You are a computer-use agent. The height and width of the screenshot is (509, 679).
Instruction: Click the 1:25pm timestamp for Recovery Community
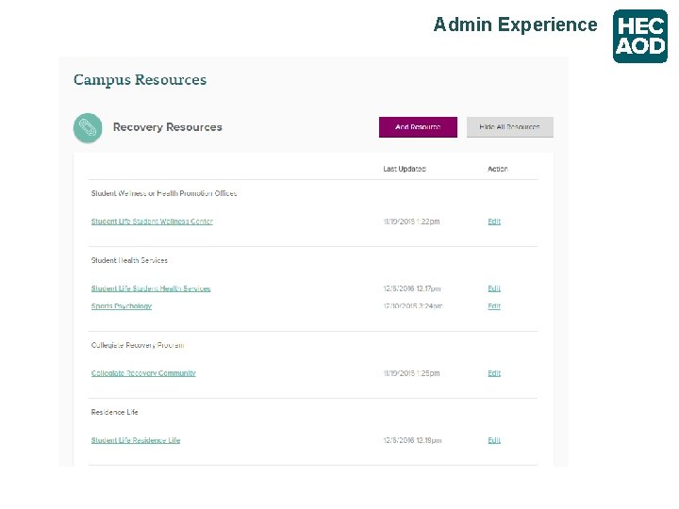[x=411, y=373]
